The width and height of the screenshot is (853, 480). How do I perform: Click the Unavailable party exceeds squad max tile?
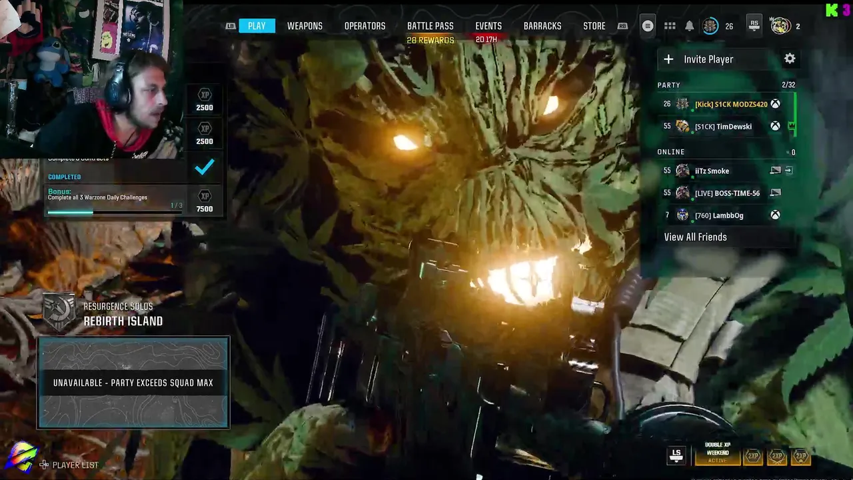click(133, 383)
